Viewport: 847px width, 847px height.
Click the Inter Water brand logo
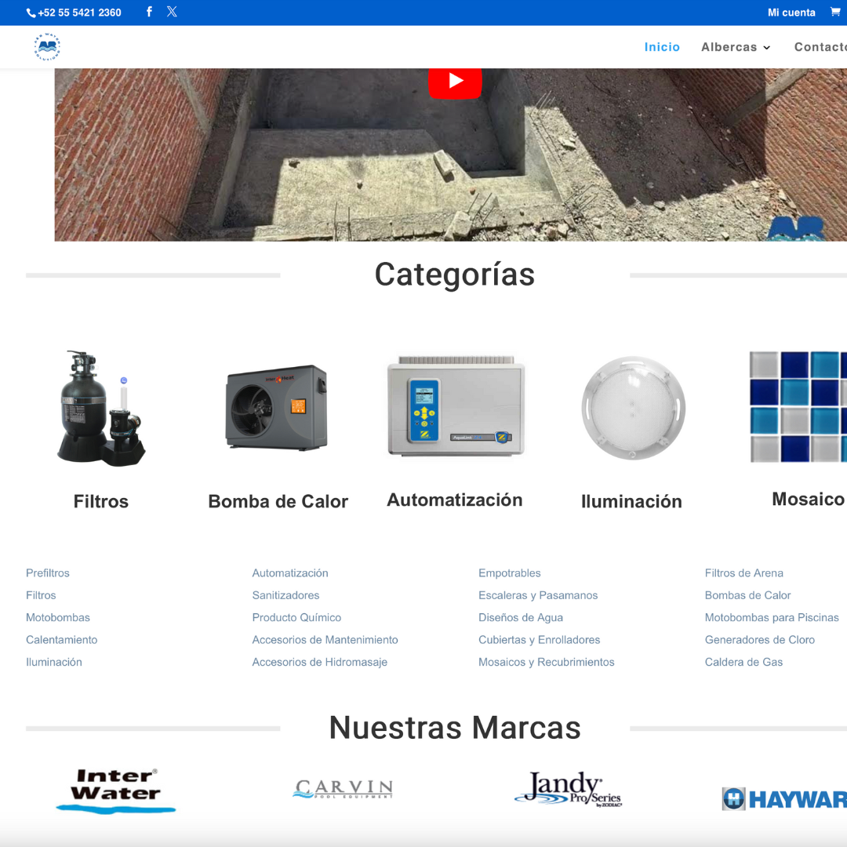pos(116,790)
